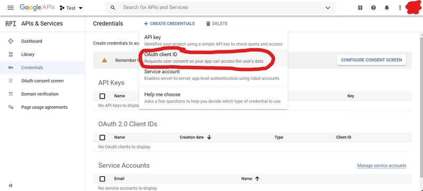This screenshot has height=191, width=423.
Task: Open the gift free trial icon
Action: [360, 8]
